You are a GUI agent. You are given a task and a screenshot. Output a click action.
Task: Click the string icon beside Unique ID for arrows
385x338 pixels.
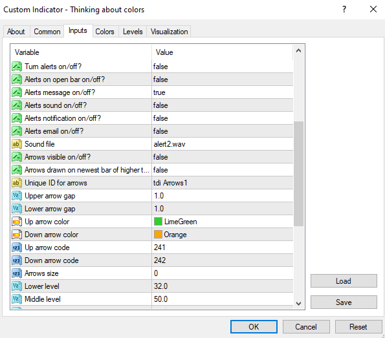pyautogui.click(x=17, y=183)
